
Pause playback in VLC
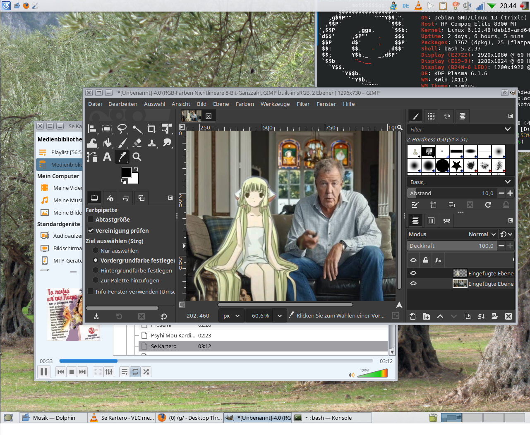click(x=43, y=372)
